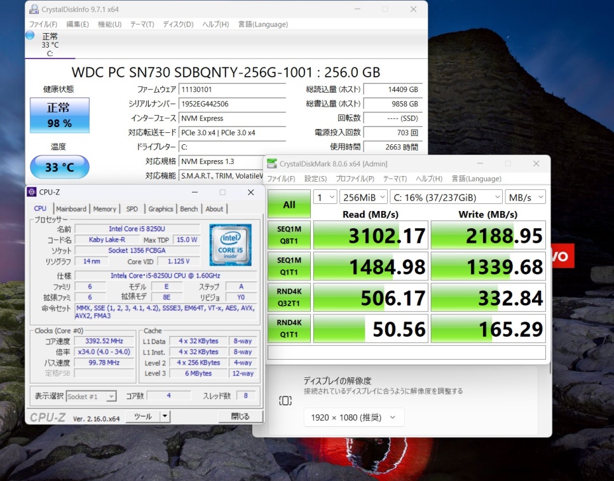Open ファイル(F) menu in CrystalDiskMark
The width and height of the screenshot is (614, 481).
click(x=281, y=179)
